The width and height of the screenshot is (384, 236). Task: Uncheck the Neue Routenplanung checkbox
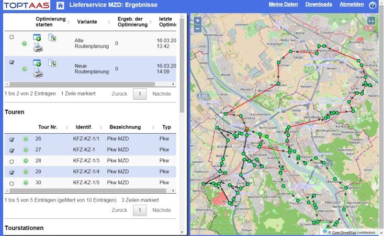[x=12, y=62]
